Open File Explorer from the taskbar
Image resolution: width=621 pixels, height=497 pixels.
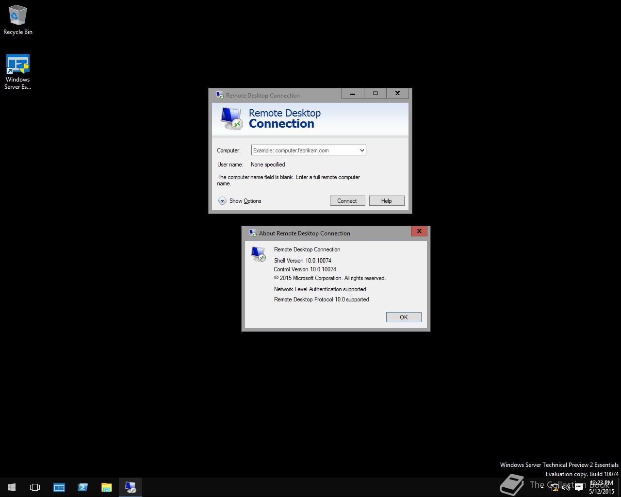[106, 487]
